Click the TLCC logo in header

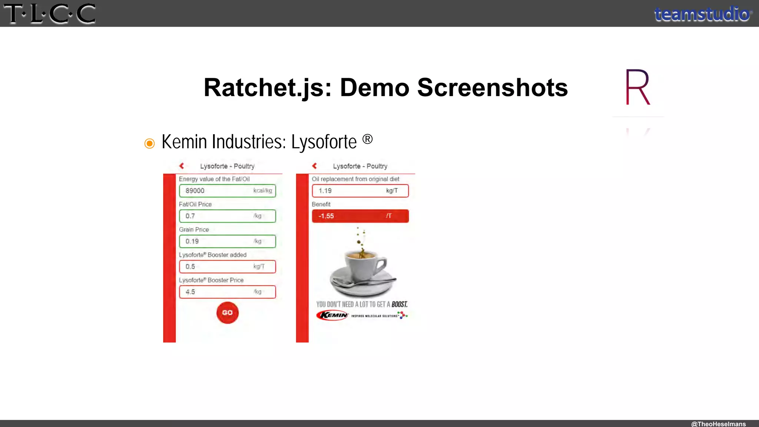tap(49, 13)
